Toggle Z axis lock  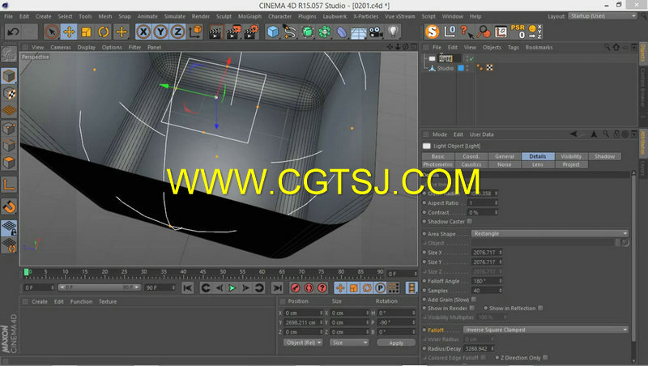[177, 32]
